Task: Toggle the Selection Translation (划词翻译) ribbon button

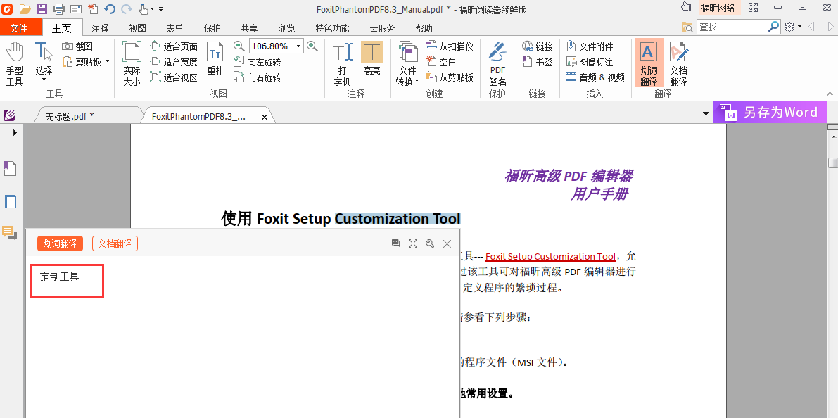Action: click(649, 63)
